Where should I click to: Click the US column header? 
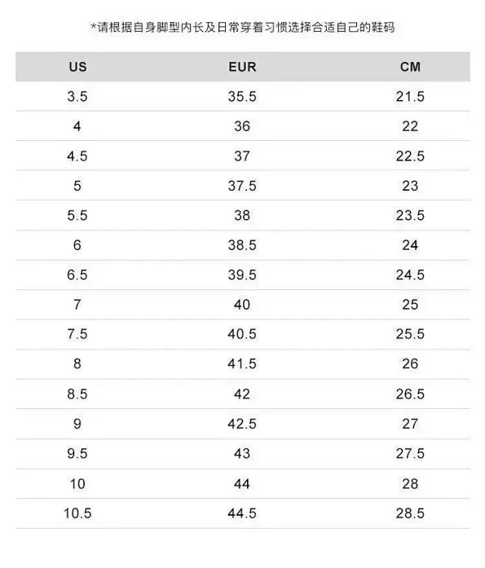(77, 67)
